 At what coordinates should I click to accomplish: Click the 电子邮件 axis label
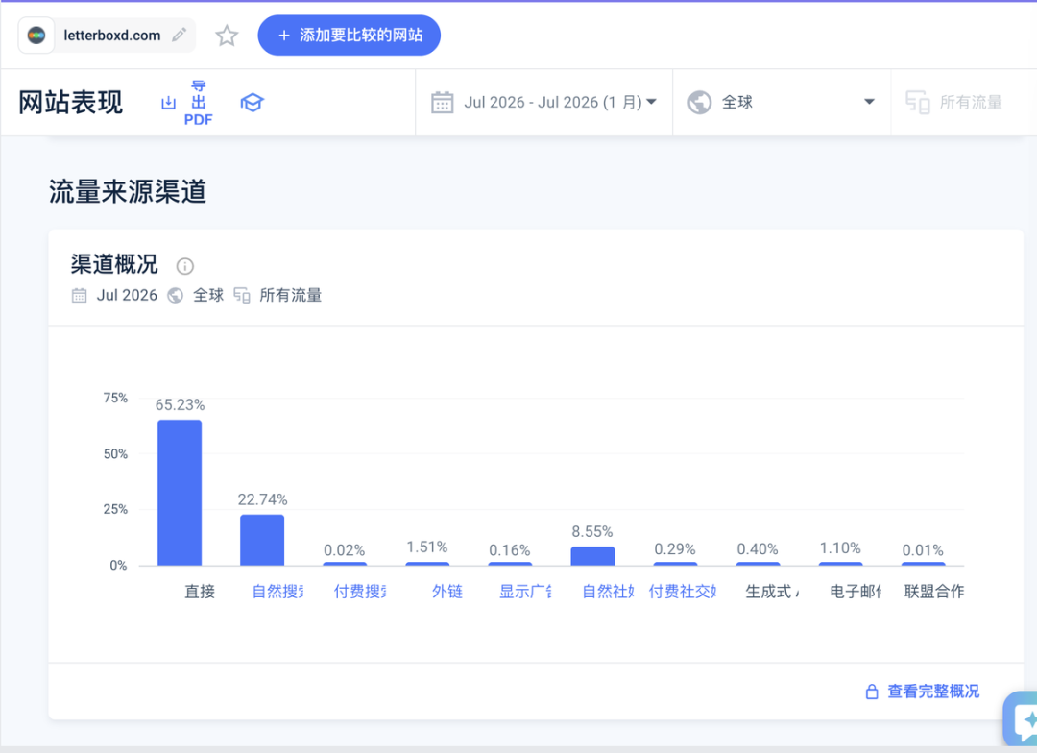click(856, 591)
